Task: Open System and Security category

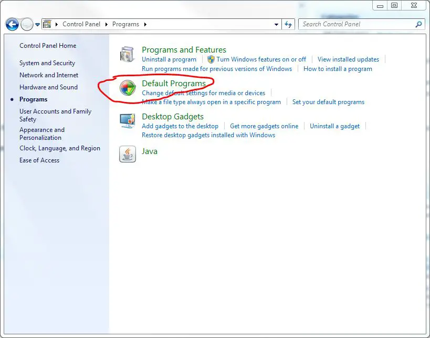Action: tap(47, 63)
